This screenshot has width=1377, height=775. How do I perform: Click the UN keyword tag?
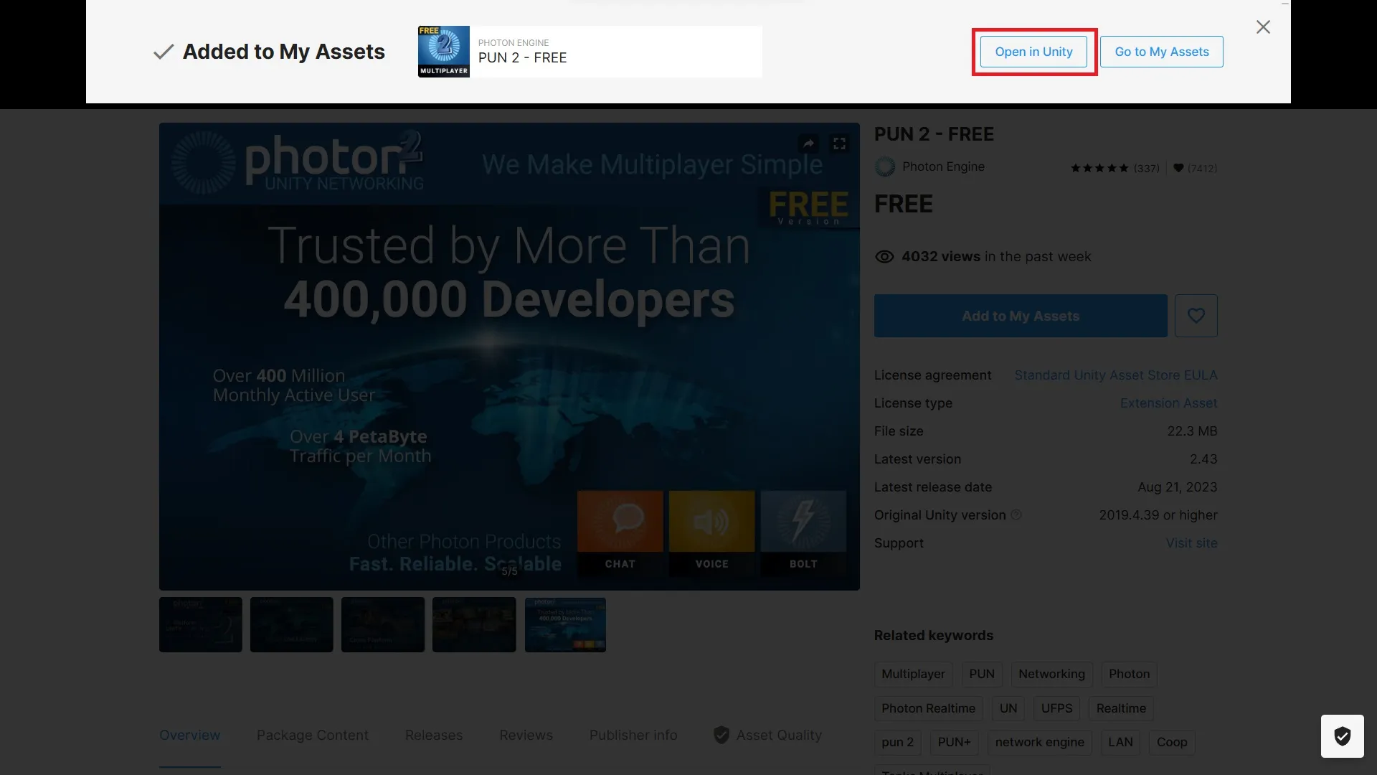[x=1008, y=708]
